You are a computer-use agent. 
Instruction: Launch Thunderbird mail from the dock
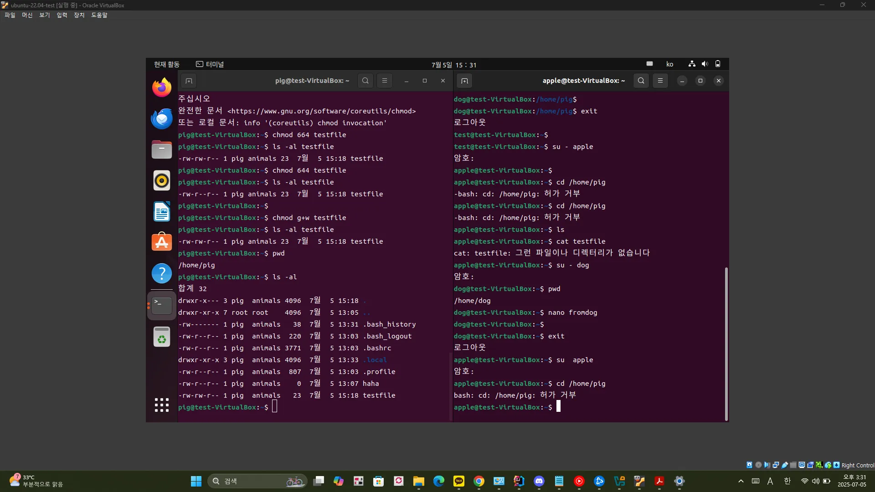click(162, 118)
